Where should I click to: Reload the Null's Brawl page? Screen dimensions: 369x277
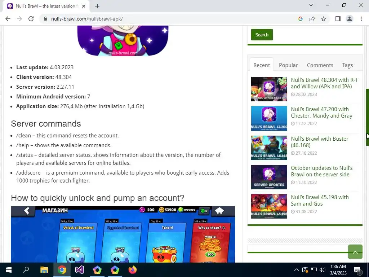tap(31, 19)
